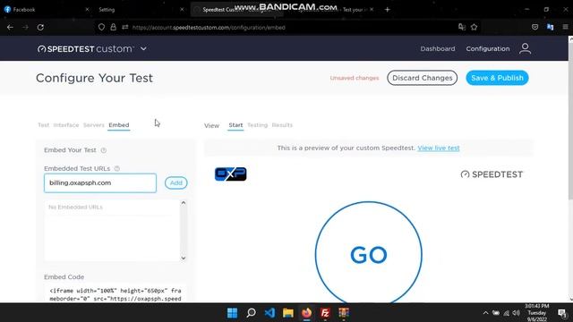Open the Dashboard page
The width and height of the screenshot is (573, 322).
(438, 48)
